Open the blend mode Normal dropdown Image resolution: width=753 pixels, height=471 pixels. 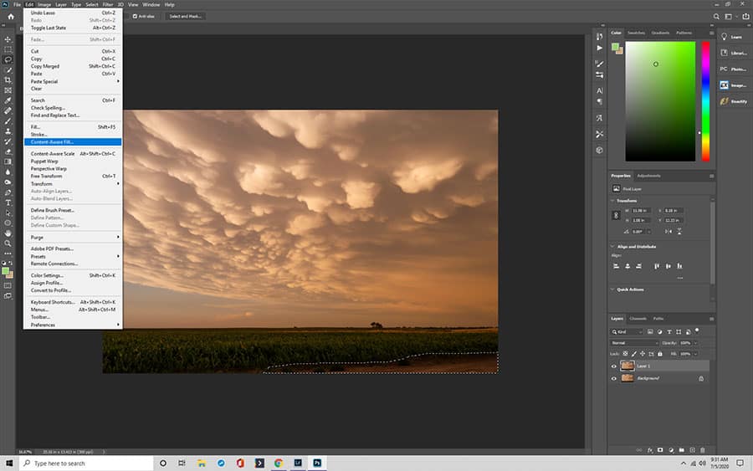pos(633,343)
